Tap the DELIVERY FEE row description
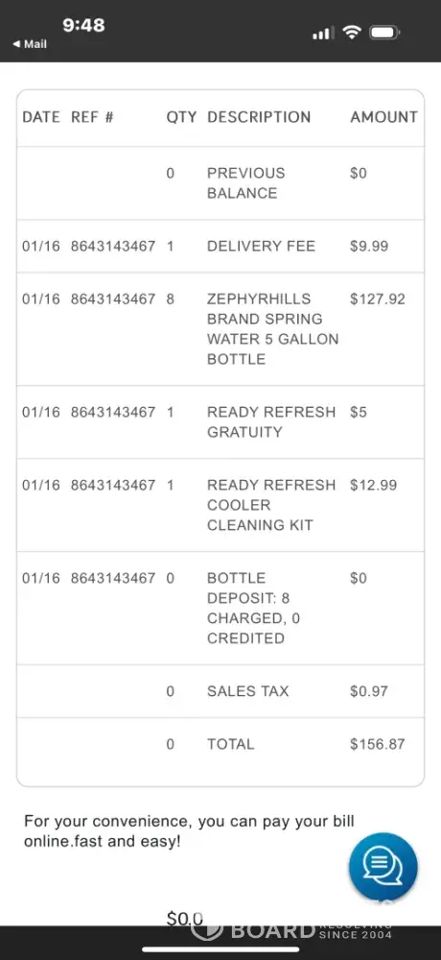This screenshot has width=441, height=960. point(261,246)
